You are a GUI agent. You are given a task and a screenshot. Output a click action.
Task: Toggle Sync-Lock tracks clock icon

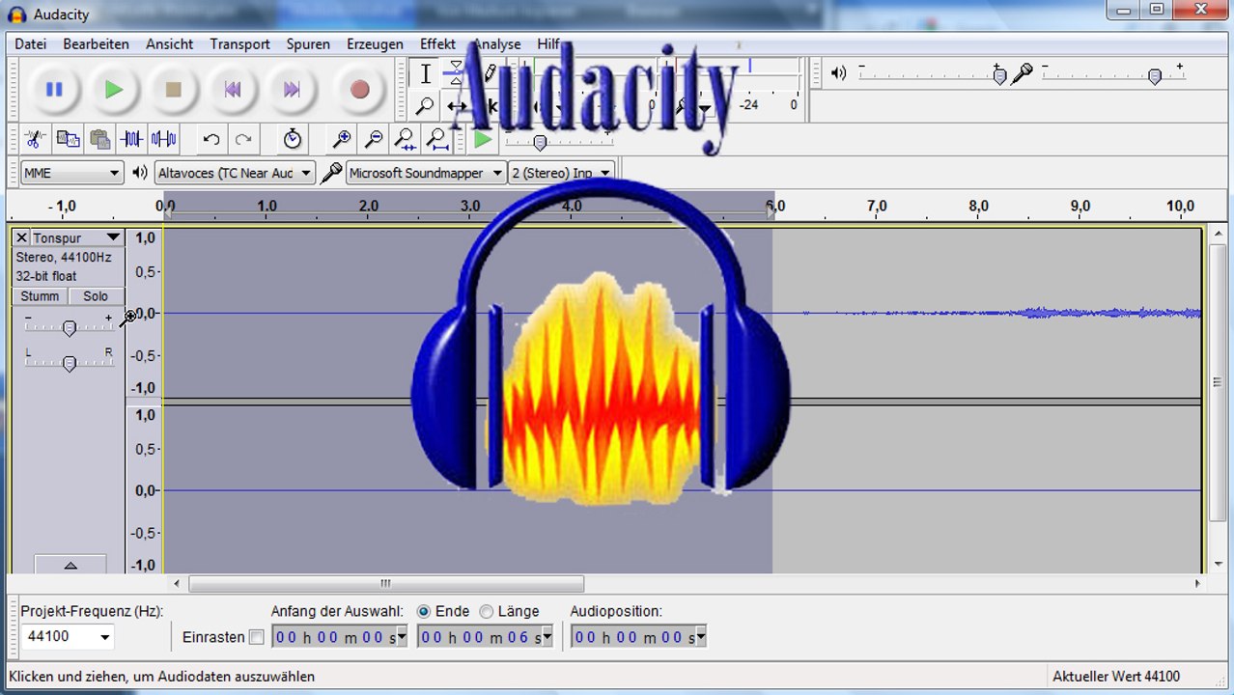point(293,139)
